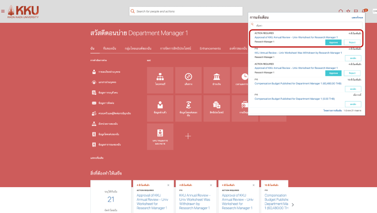Click the notifications bell with badge 21
Viewport: 377px width, 213px height.
click(364, 12)
